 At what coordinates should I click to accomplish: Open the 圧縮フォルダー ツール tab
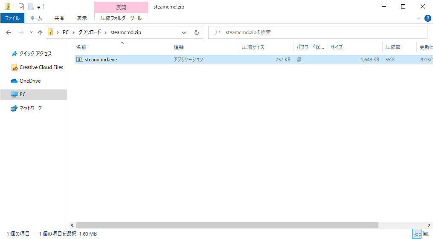point(121,18)
